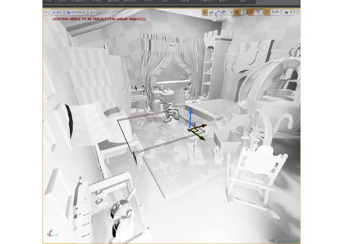Open the viewport options dropdown arrow
This screenshot has width=343, height=244.
coord(46,12)
